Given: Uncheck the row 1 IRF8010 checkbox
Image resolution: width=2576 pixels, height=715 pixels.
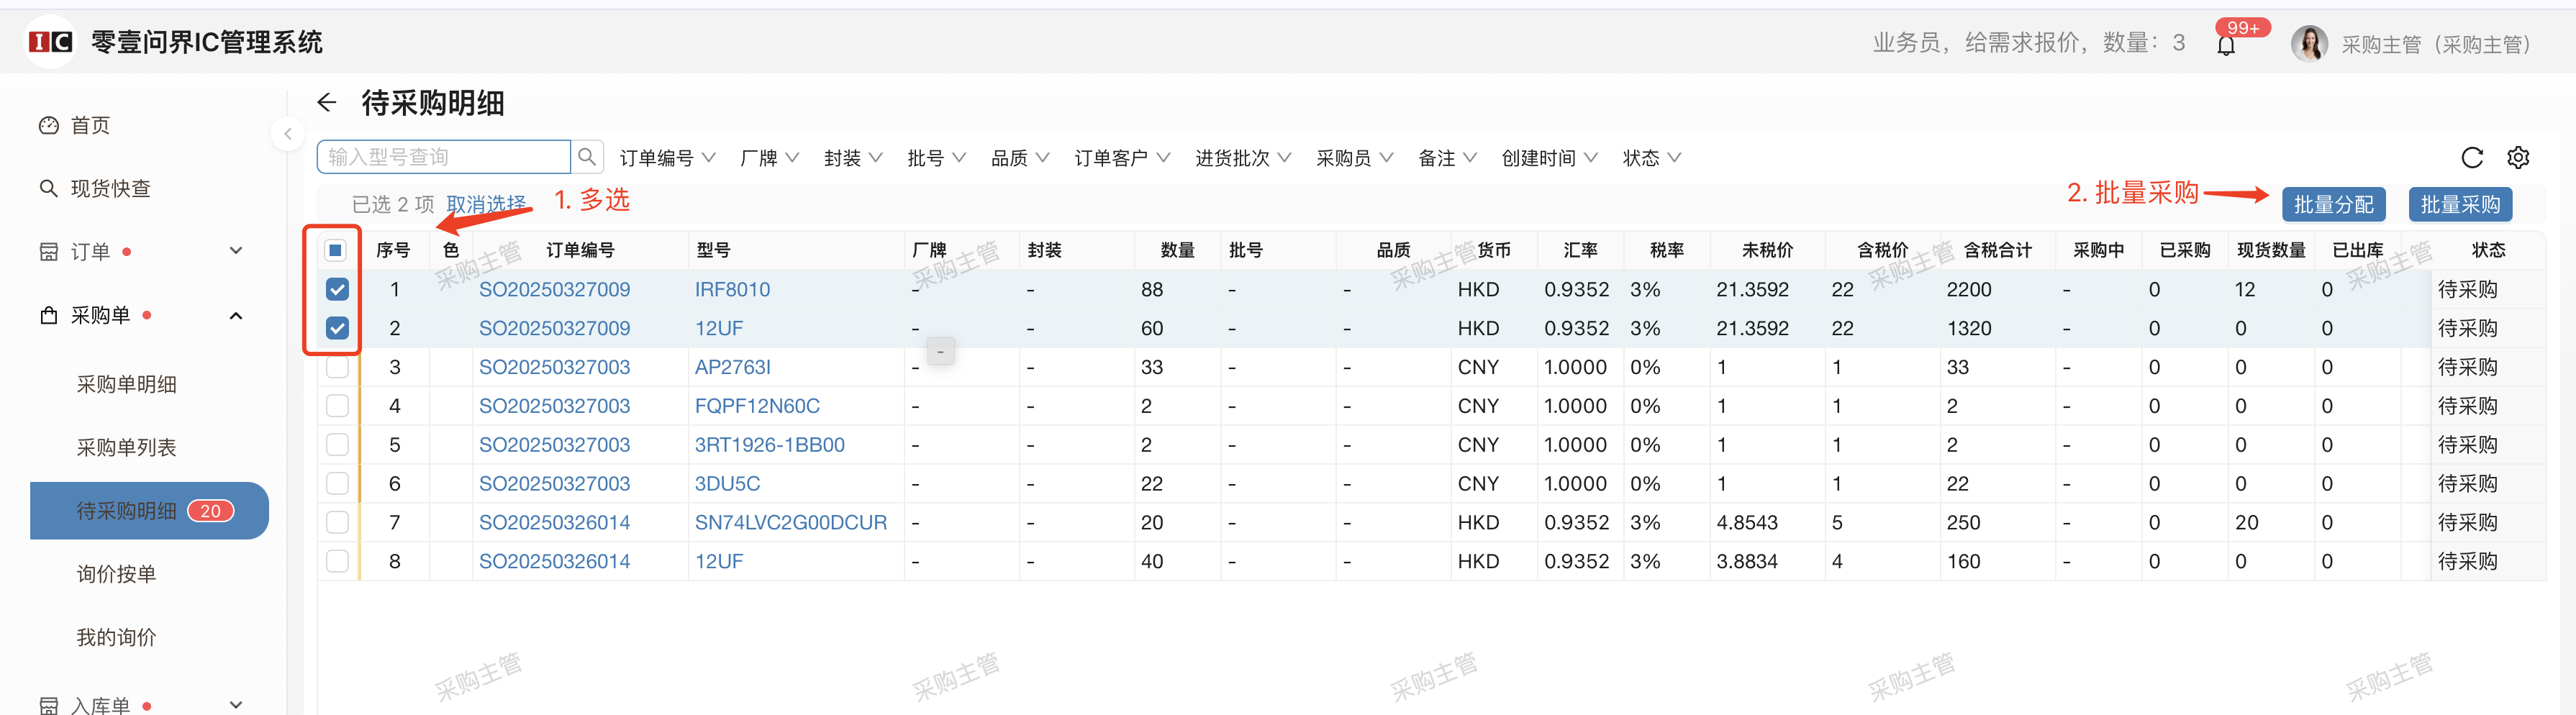Looking at the screenshot, I should [x=337, y=289].
